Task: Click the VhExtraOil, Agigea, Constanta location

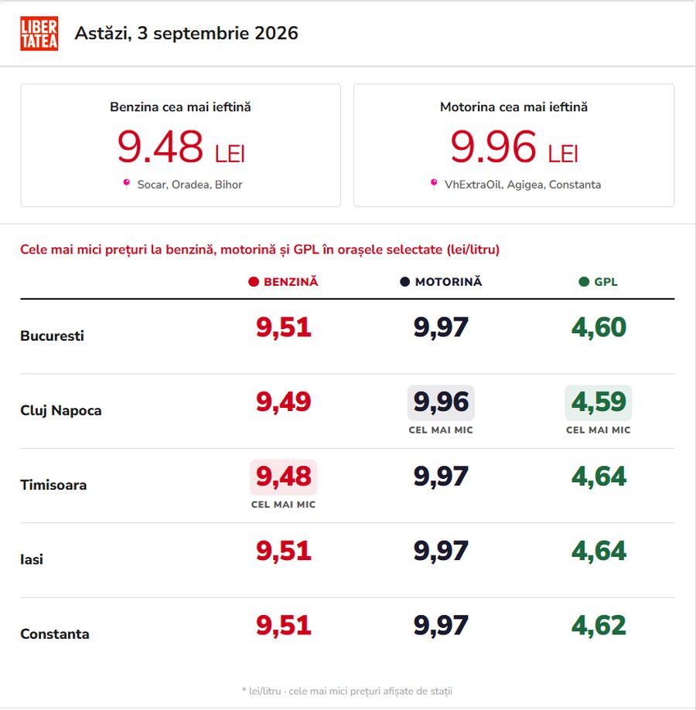Action: [x=523, y=185]
